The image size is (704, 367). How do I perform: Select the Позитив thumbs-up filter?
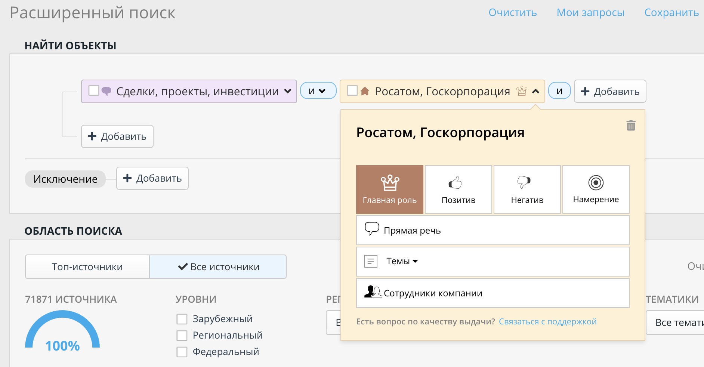tap(458, 189)
